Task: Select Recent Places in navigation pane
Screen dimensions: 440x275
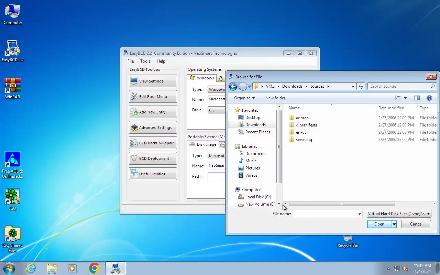Action: (x=254, y=132)
